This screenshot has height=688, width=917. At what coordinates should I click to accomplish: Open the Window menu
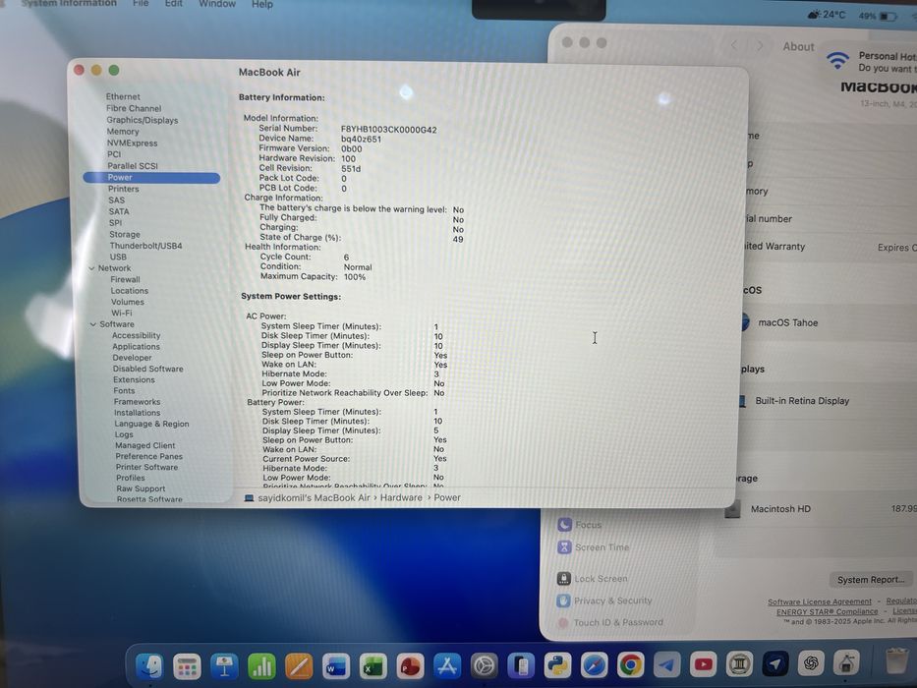point(217,4)
